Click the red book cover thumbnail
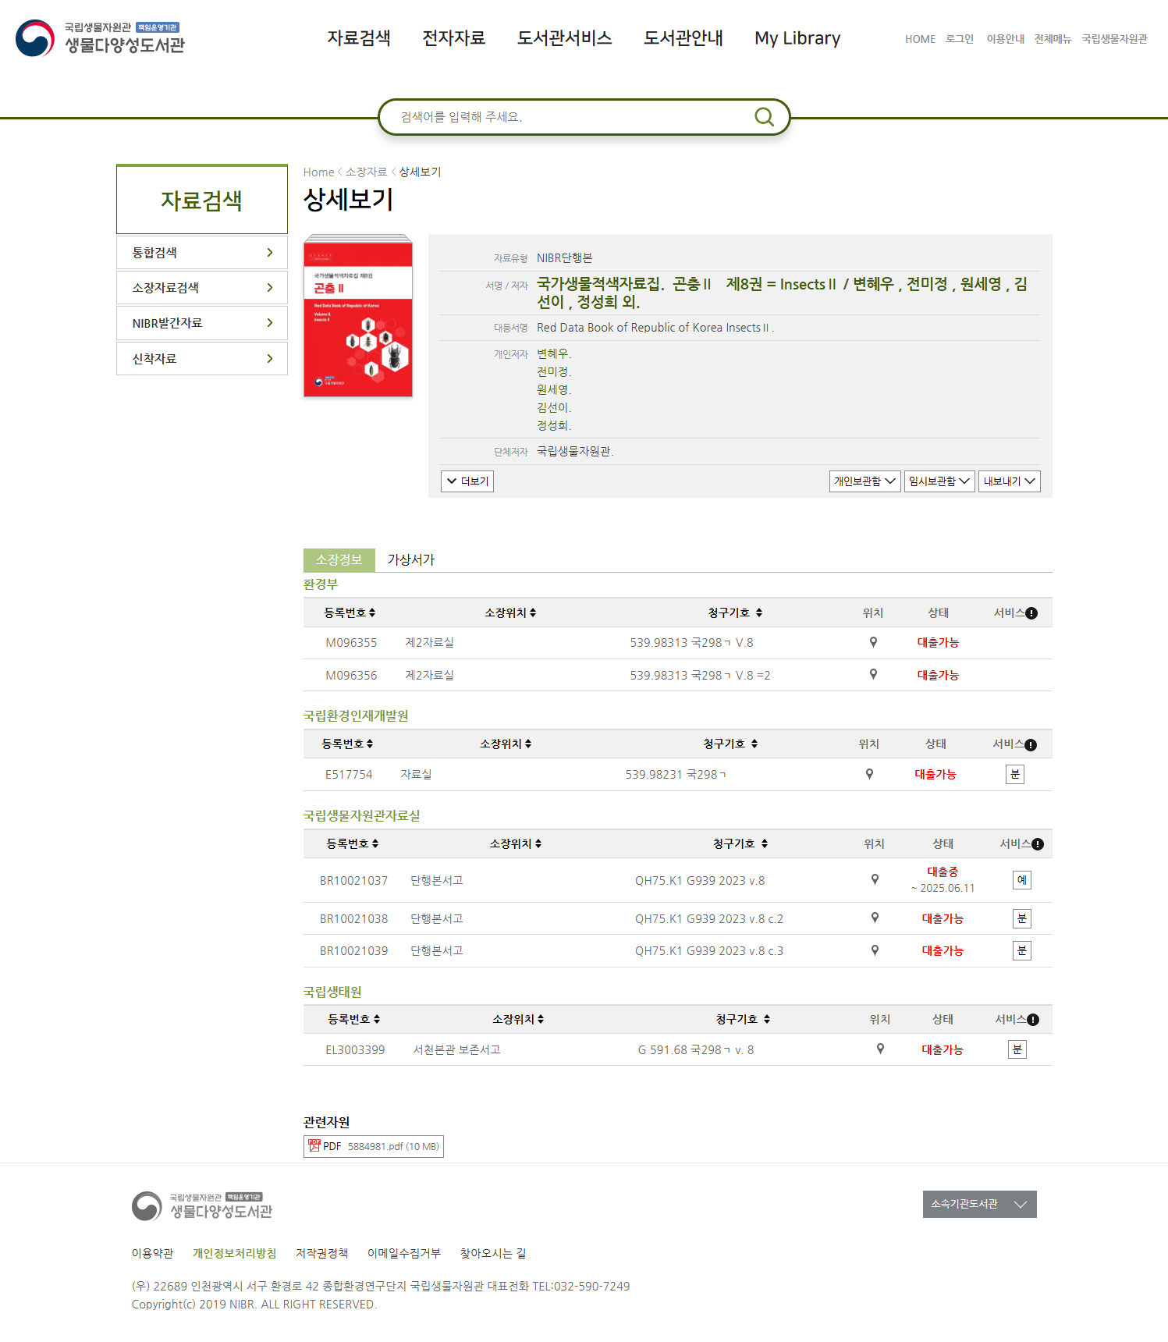 pos(358,316)
